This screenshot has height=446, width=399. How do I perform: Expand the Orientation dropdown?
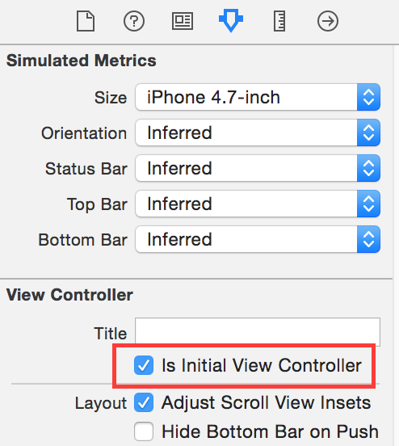(x=258, y=133)
